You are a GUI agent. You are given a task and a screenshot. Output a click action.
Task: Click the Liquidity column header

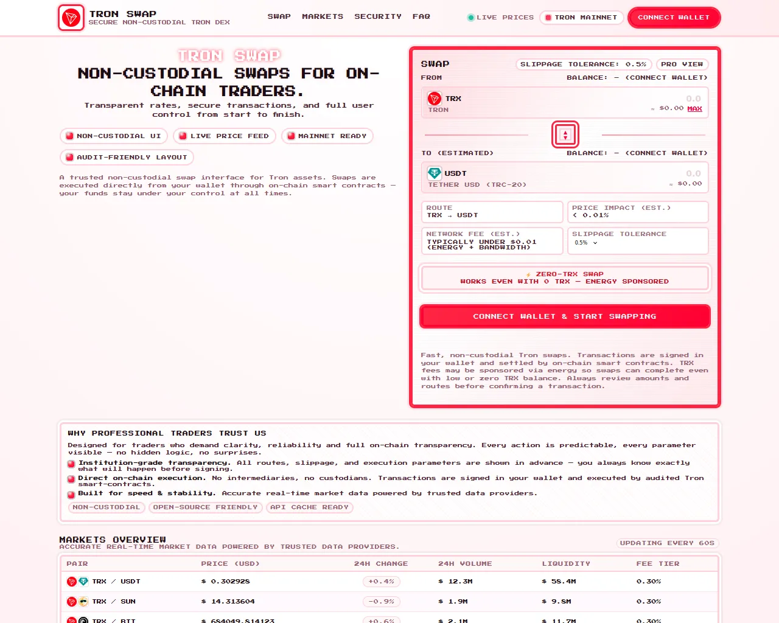click(566, 564)
